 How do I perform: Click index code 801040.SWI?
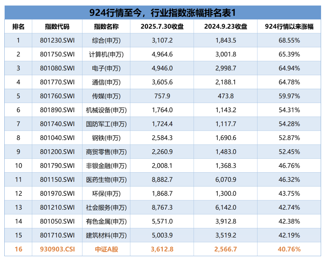[x=57, y=138]
